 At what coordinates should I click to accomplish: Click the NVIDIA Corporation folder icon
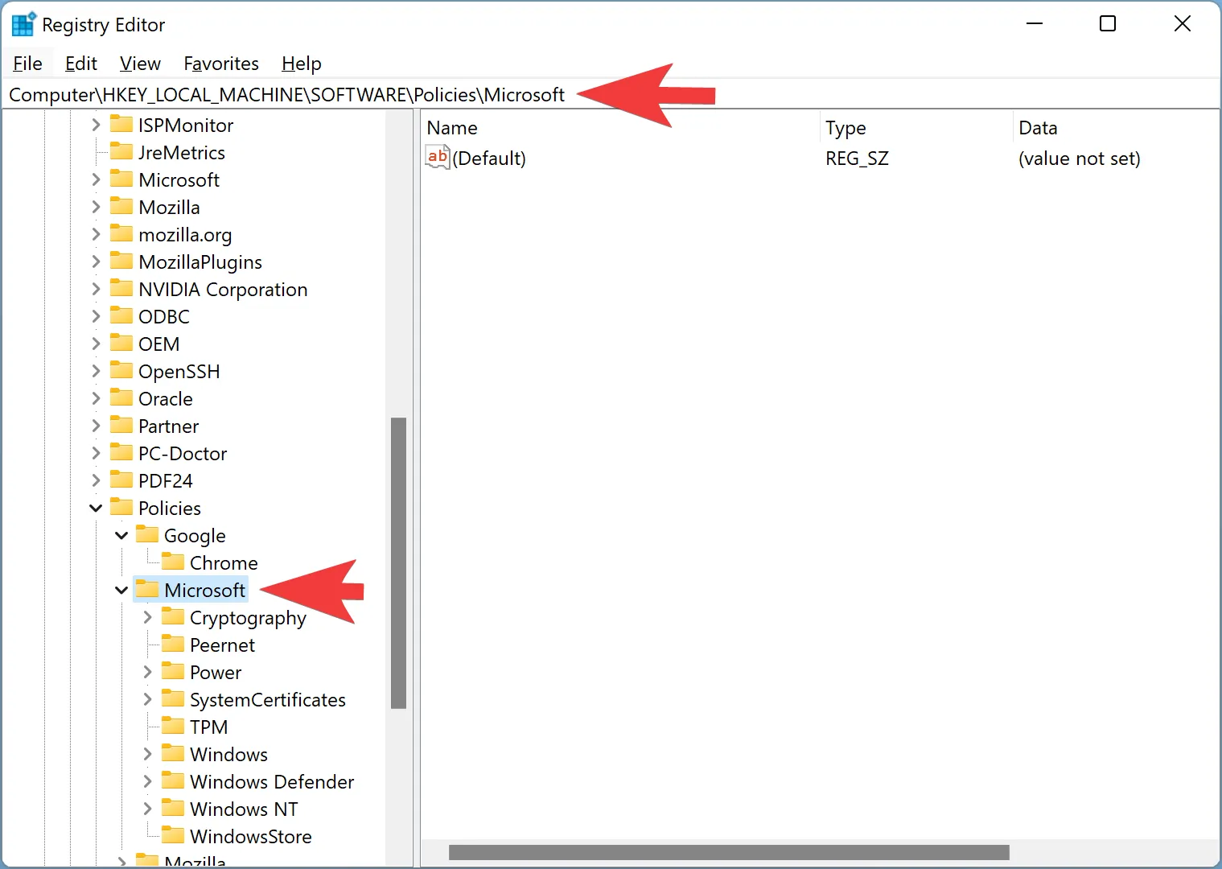click(121, 288)
